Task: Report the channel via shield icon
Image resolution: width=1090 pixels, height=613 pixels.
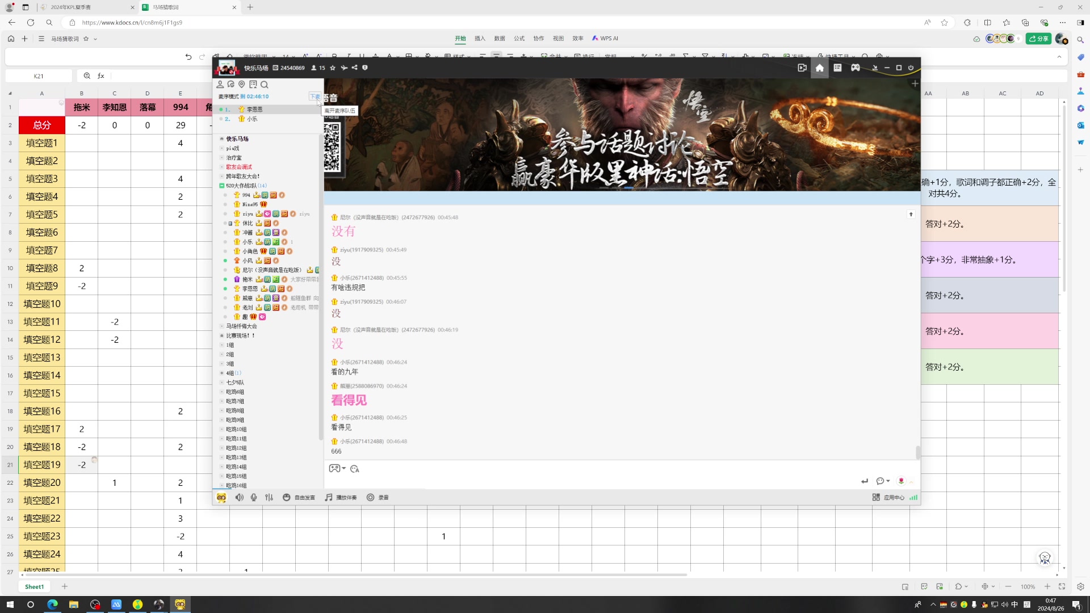Action: click(x=365, y=68)
